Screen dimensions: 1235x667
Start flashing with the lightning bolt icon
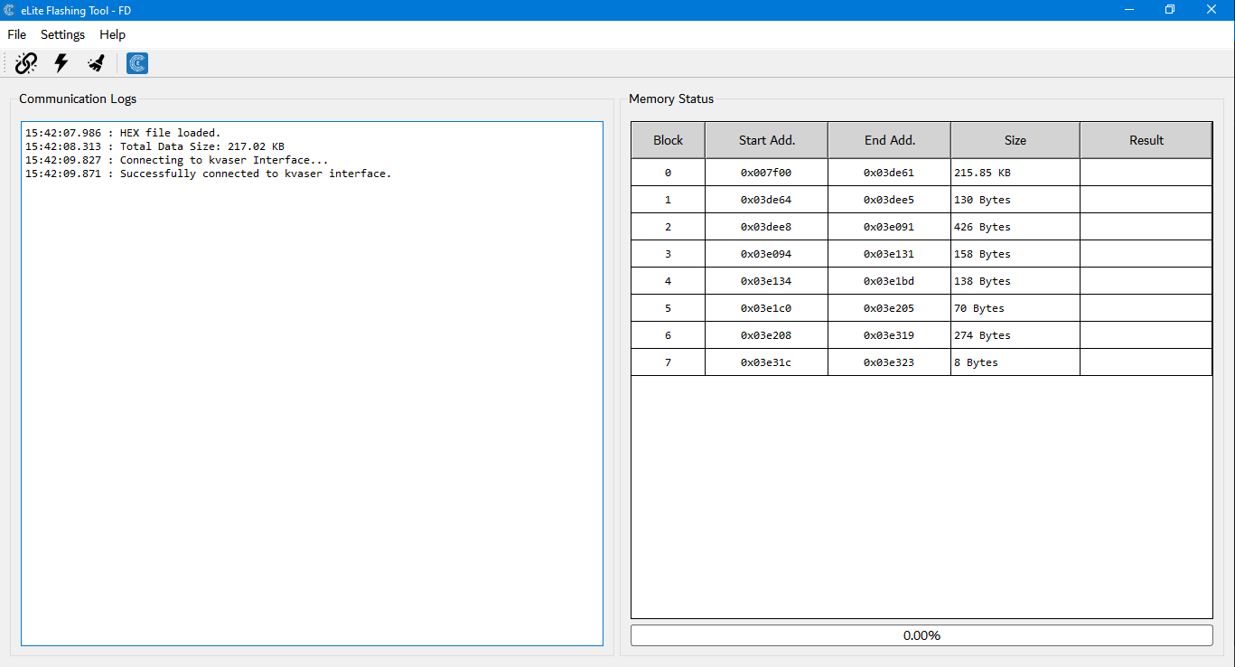click(x=61, y=63)
